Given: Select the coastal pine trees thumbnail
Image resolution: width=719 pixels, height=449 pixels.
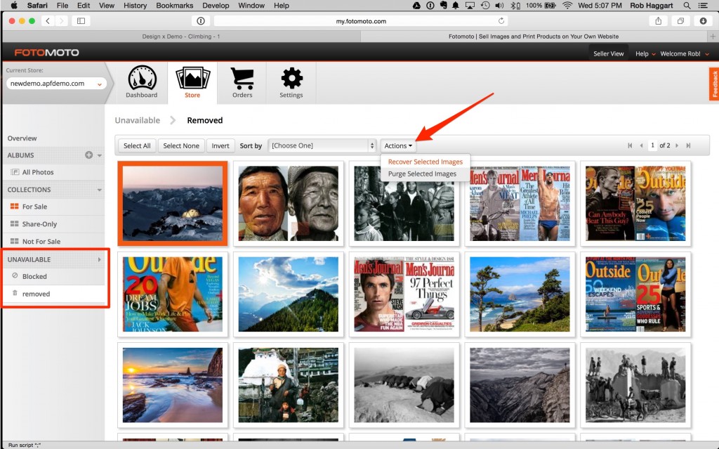Looking at the screenshot, I should (520, 294).
